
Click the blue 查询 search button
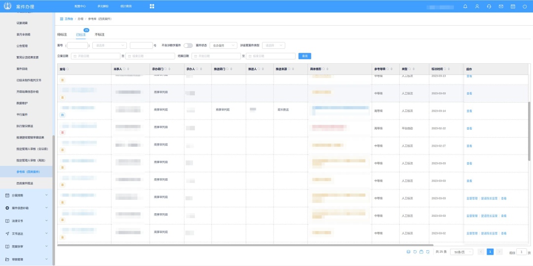pos(305,56)
